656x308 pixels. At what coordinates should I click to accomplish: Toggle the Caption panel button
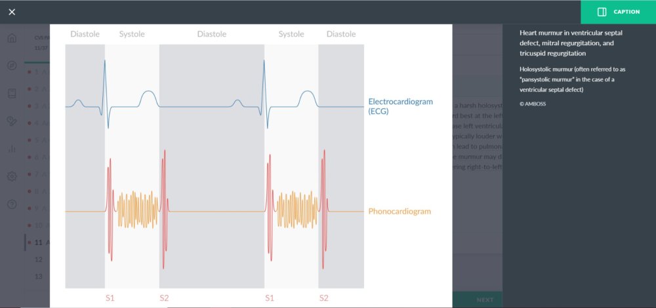(619, 12)
